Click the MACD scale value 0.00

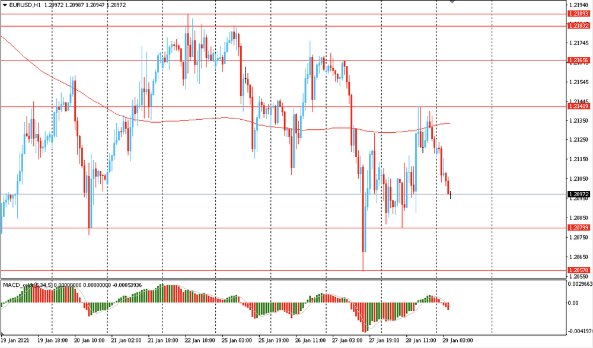[573, 303]
